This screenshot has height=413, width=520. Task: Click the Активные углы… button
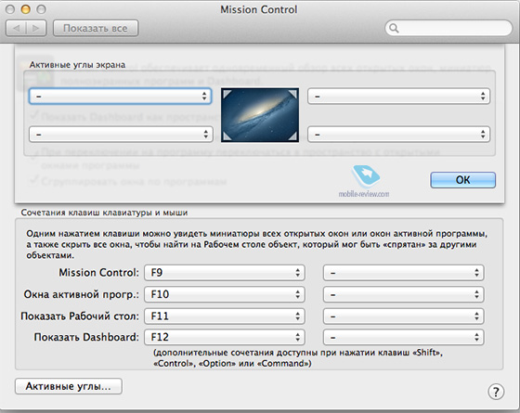[69, 386]
